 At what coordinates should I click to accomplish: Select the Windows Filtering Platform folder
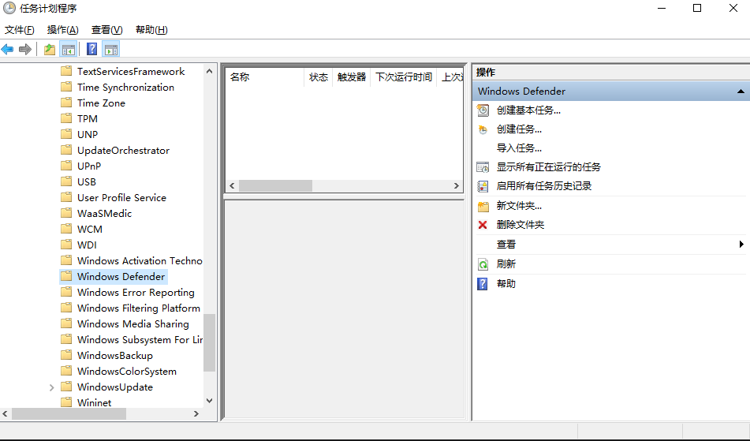[138, 308]
